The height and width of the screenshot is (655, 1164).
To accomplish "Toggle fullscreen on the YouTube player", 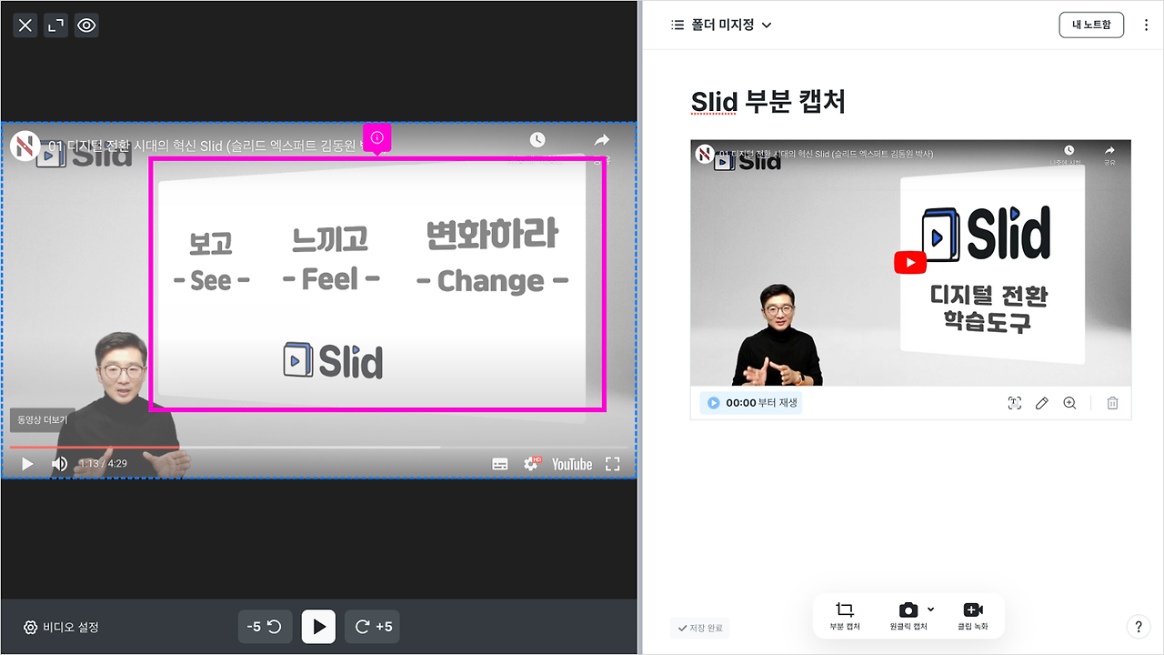I will pyautogui.click(x=612, y=463).
